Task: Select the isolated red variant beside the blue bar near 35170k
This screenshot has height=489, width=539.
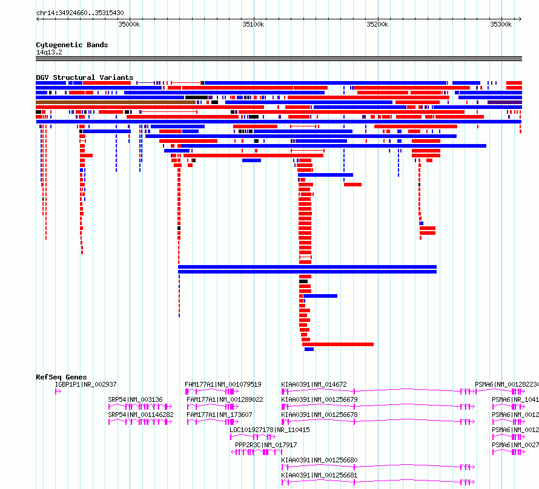Action: (x=352, y=185)
